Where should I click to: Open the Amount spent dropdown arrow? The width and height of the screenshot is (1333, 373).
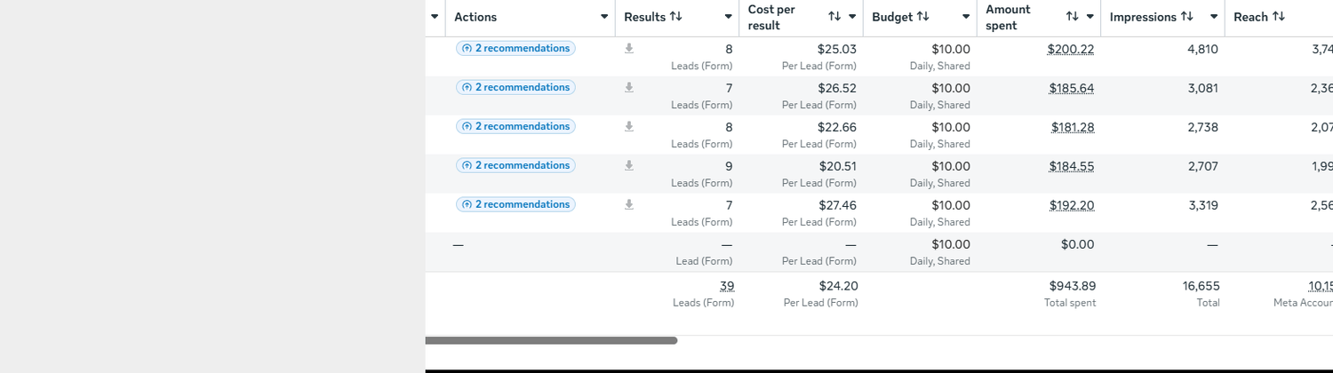[1090, 17]
